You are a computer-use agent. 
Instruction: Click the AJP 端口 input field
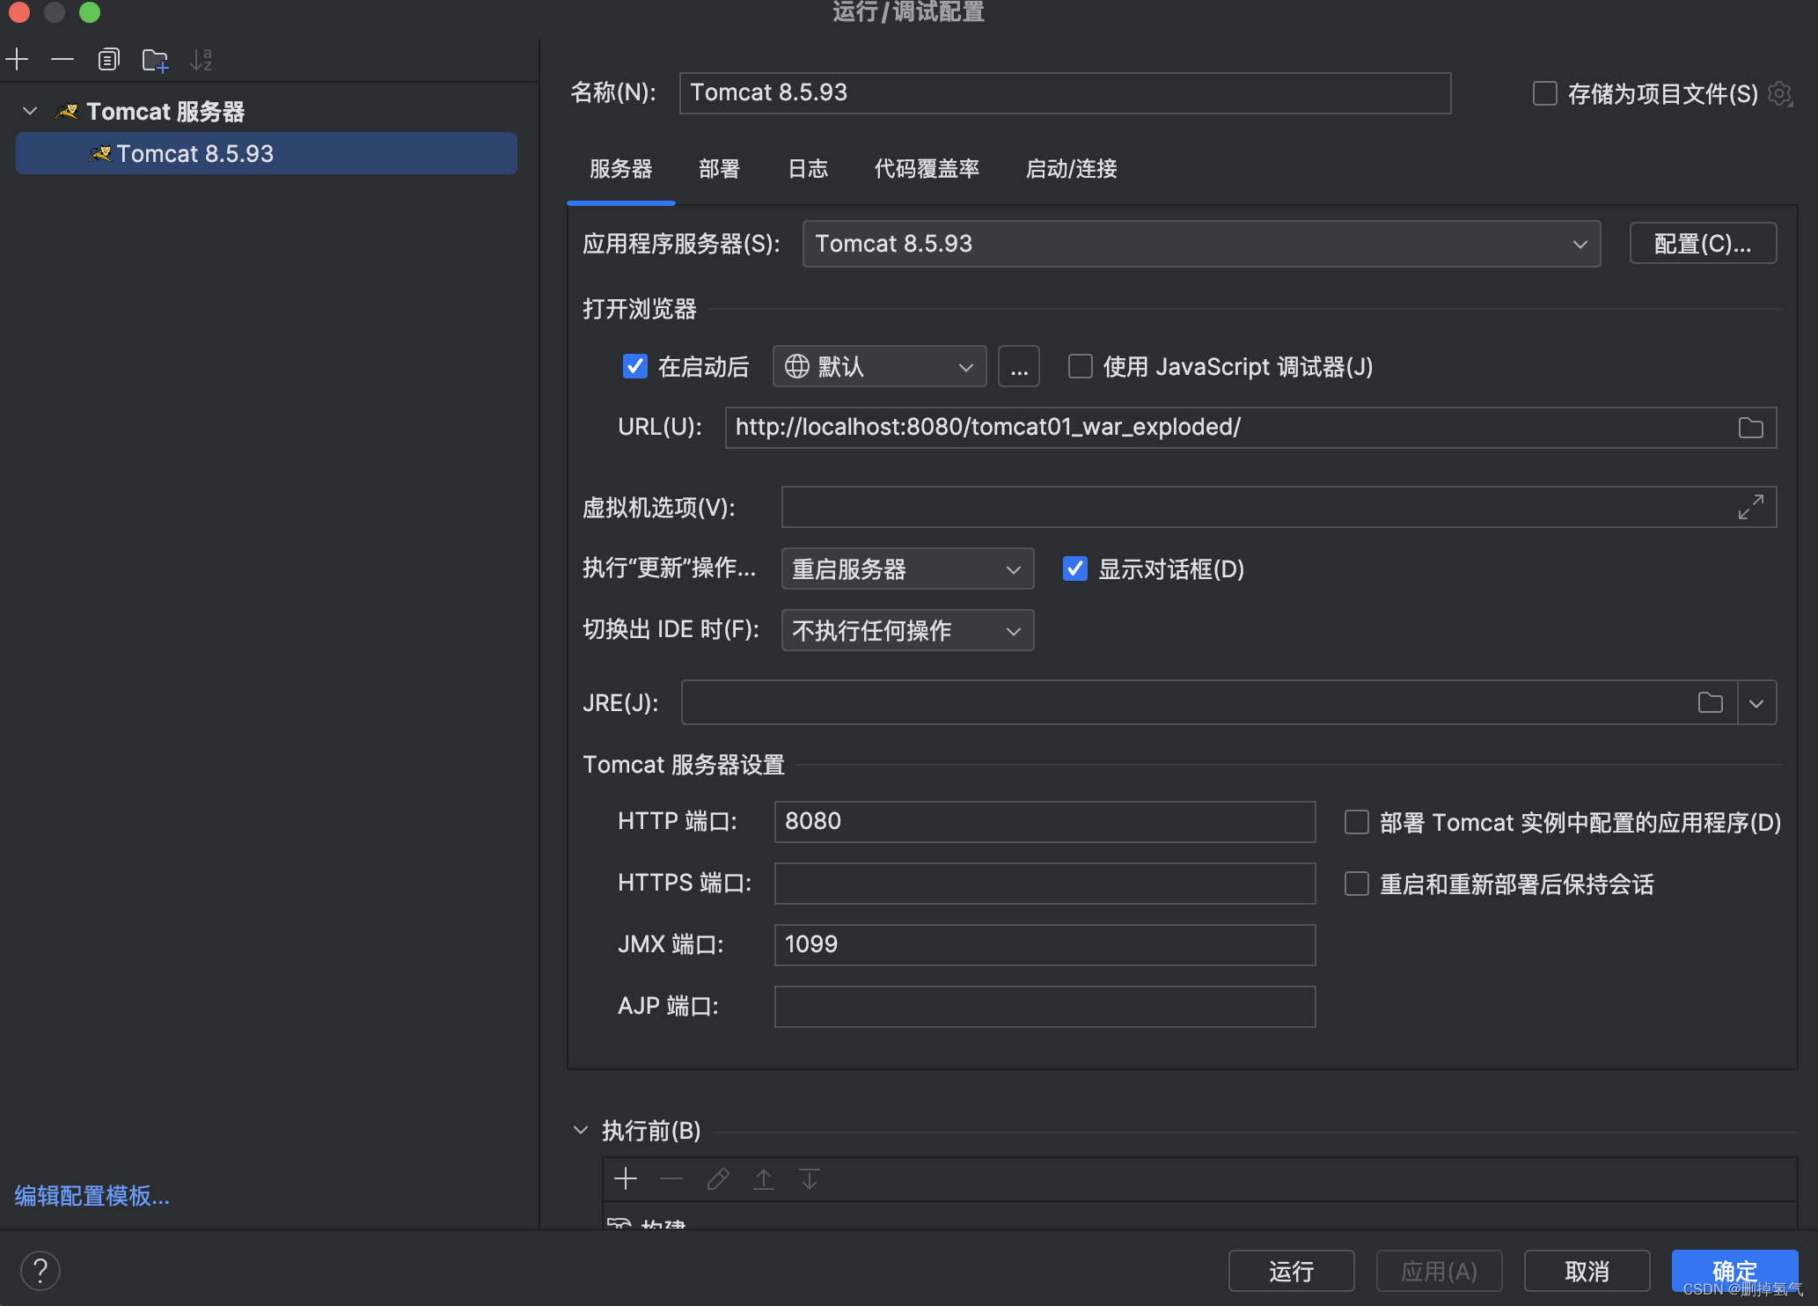click(1045, 1007)
